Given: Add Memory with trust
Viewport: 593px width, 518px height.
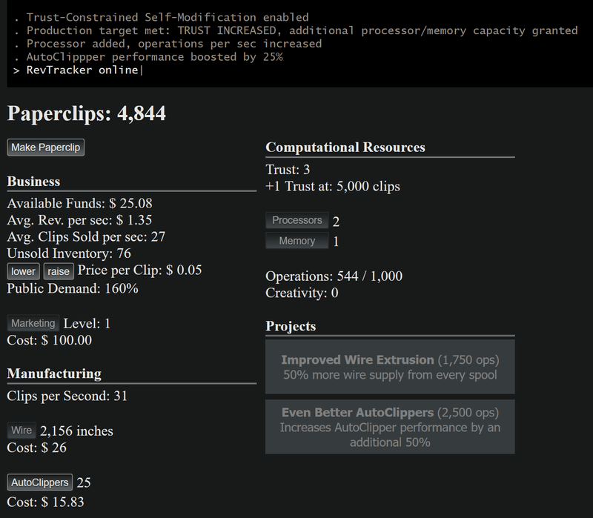Looking at the screenshot, I should click(297, 241).
